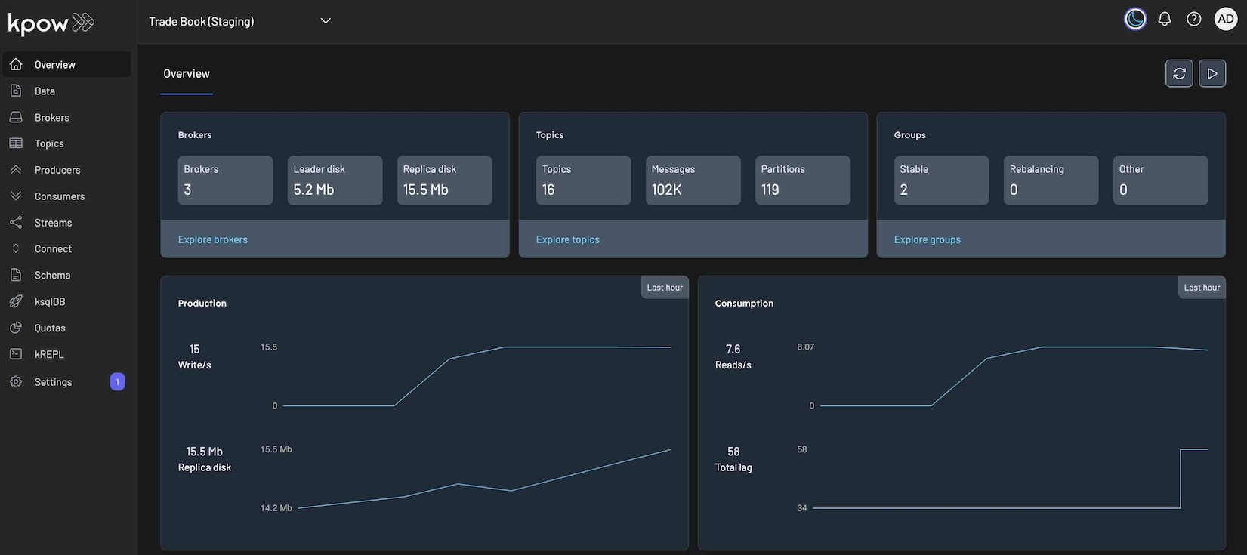The image size is (1247, 555).
Task: Open the notifications bell
Action: tap(1164, 19)
